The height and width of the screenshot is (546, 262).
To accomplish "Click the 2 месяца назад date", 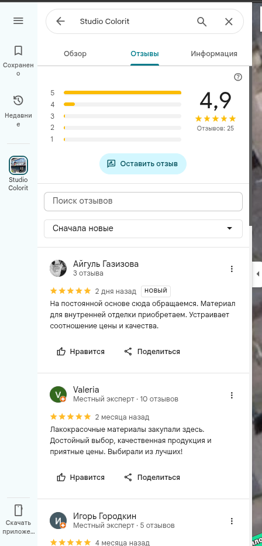I will (x=122, y=417).
